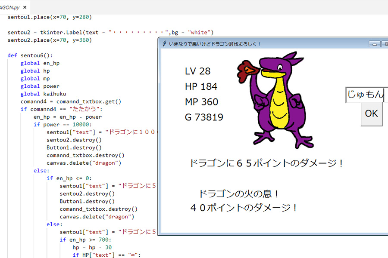Click the sentou2 = tkinter.Label line
The height and width of the screenshot is (258, 388).
click(x=110, y=32)
